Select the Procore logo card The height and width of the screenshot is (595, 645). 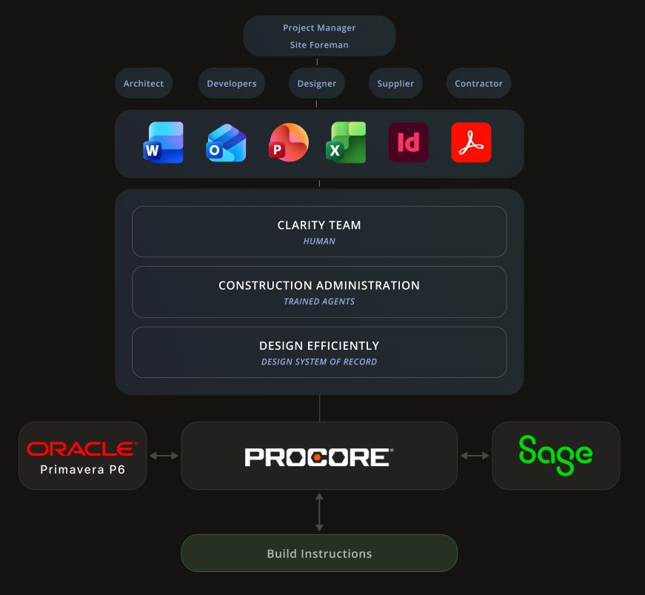click(x=319, y=456)
